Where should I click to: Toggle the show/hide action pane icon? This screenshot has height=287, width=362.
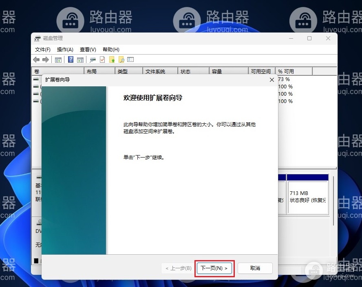[80, 60]
